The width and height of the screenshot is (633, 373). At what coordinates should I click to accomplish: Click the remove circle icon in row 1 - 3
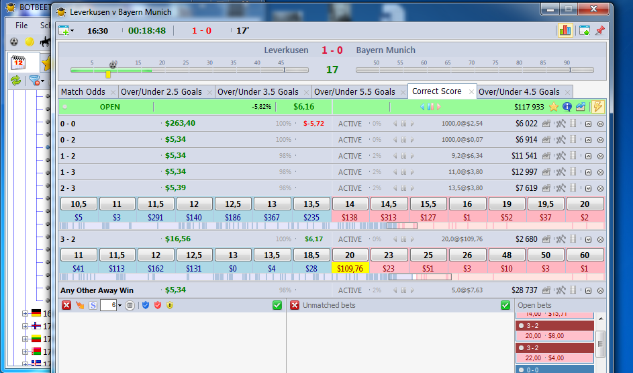600,172
